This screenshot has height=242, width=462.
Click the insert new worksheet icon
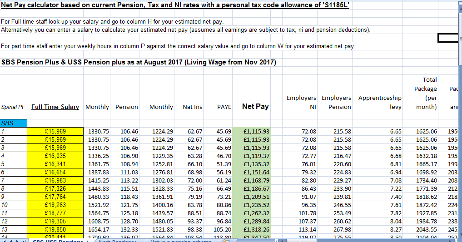point(225,240)
